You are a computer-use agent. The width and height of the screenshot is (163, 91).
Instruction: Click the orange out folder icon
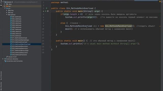click(7, 6)
